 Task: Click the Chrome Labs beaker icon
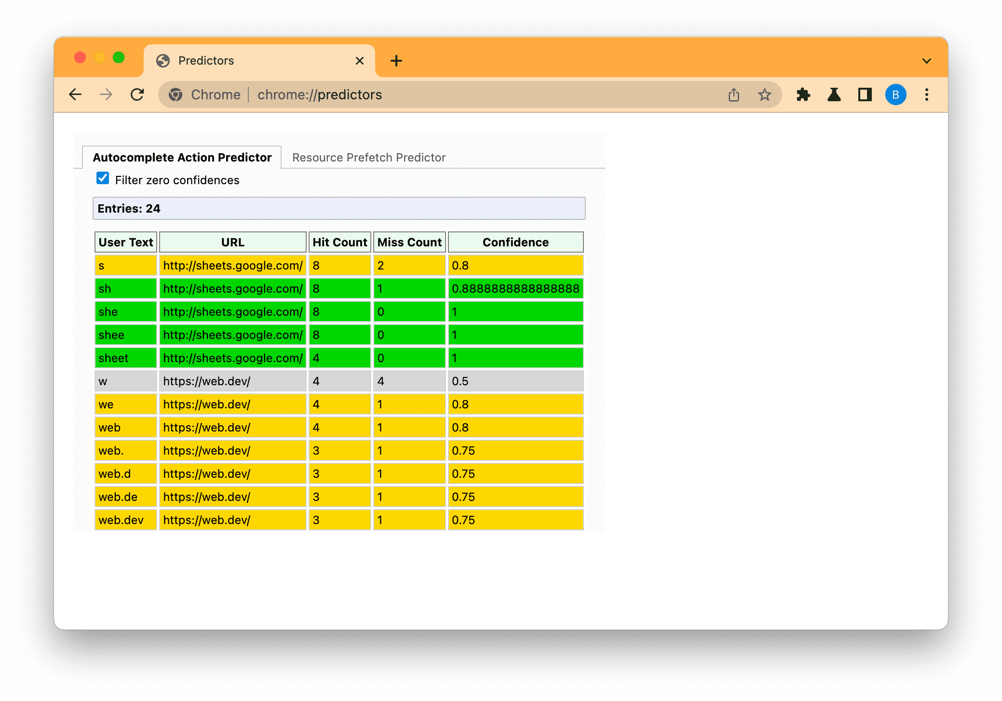834,94
